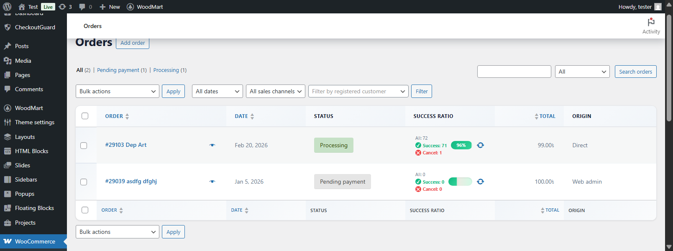Select checkbox for order #29039
The image size is (673, 251).
point(84,182)
